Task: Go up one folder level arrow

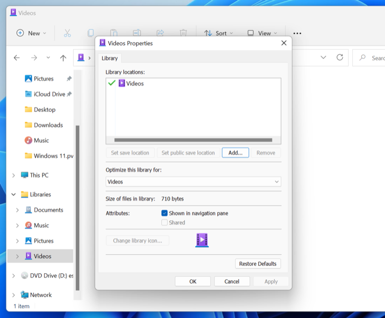Action: tap(63, 58)
